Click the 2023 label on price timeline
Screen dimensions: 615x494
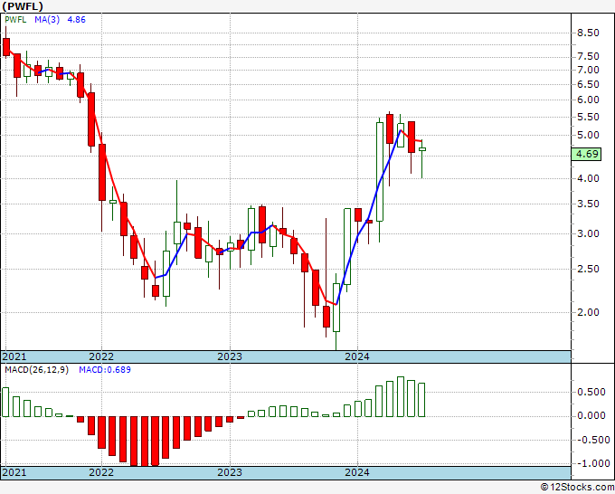coord(230,356)
